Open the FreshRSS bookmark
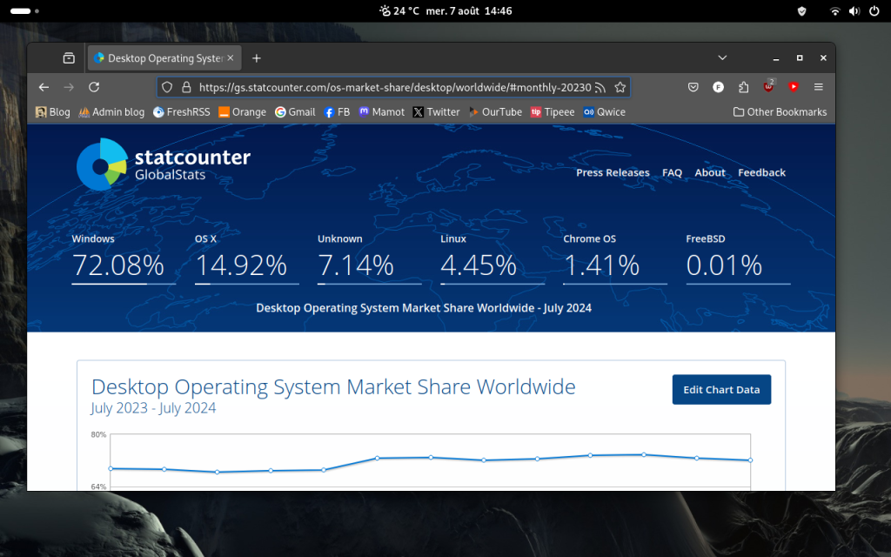Image resolution: width=891 pixels, height=557 pixels. (182, 112)
